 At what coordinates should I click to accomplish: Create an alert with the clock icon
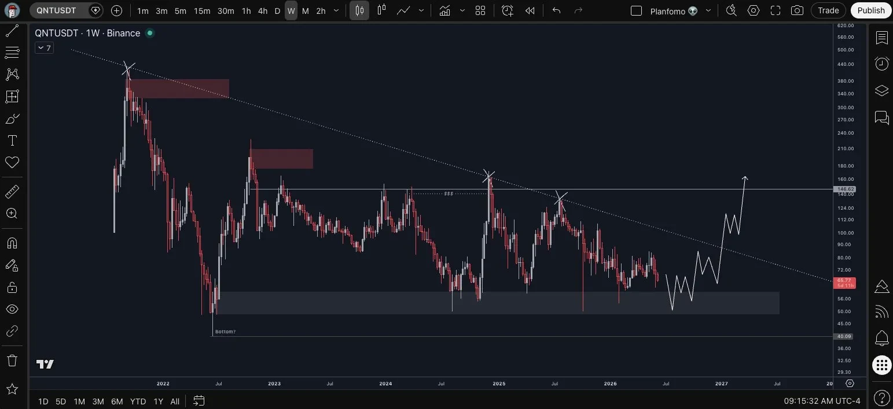coord(508,10)
